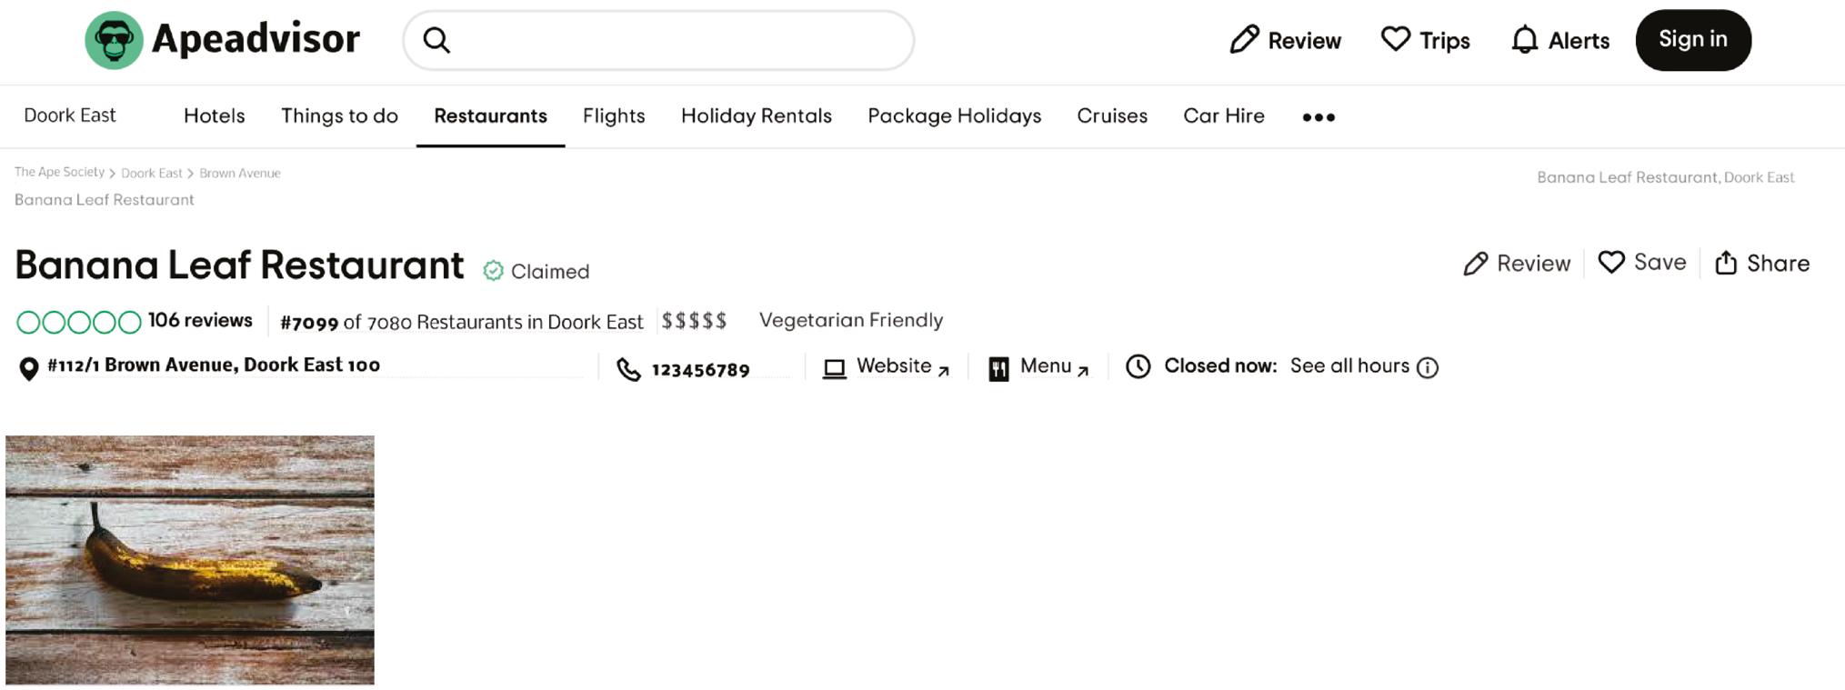Expand the three-dots more categories menu
Screen dimensions: 1845x690
(x=1319, y=117)
